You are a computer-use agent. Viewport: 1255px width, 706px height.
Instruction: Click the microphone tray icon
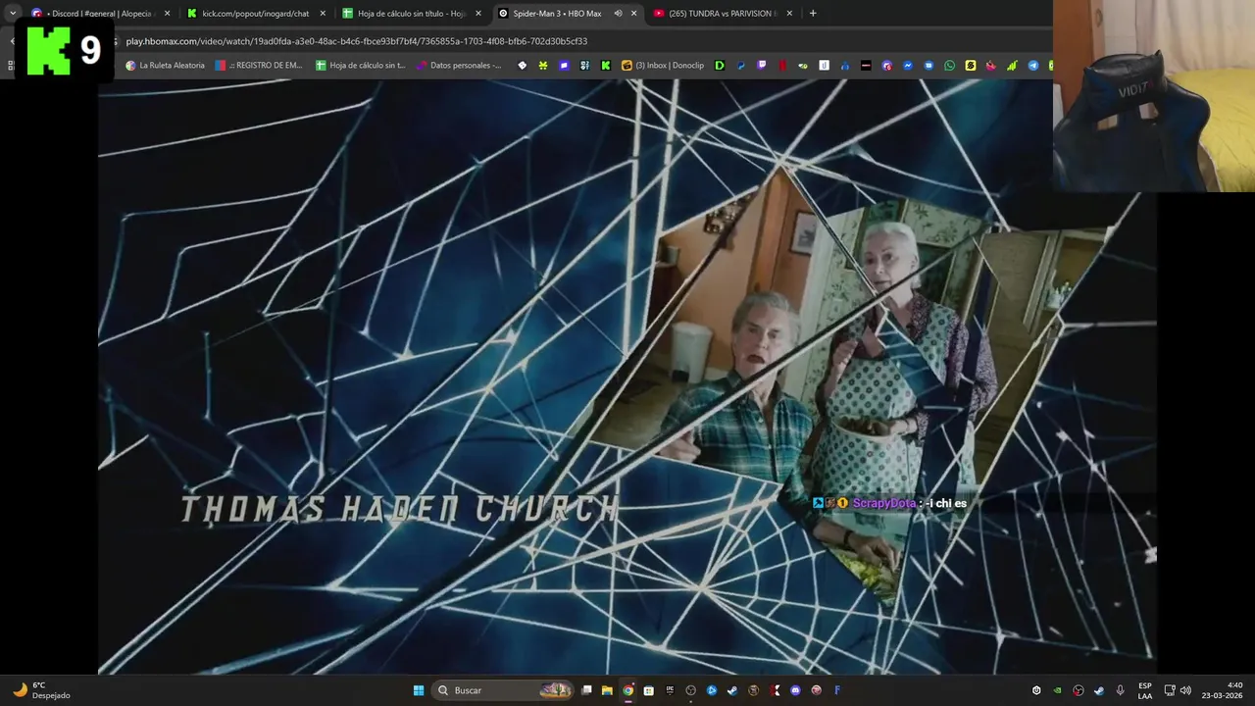[x=1120, y=690]
